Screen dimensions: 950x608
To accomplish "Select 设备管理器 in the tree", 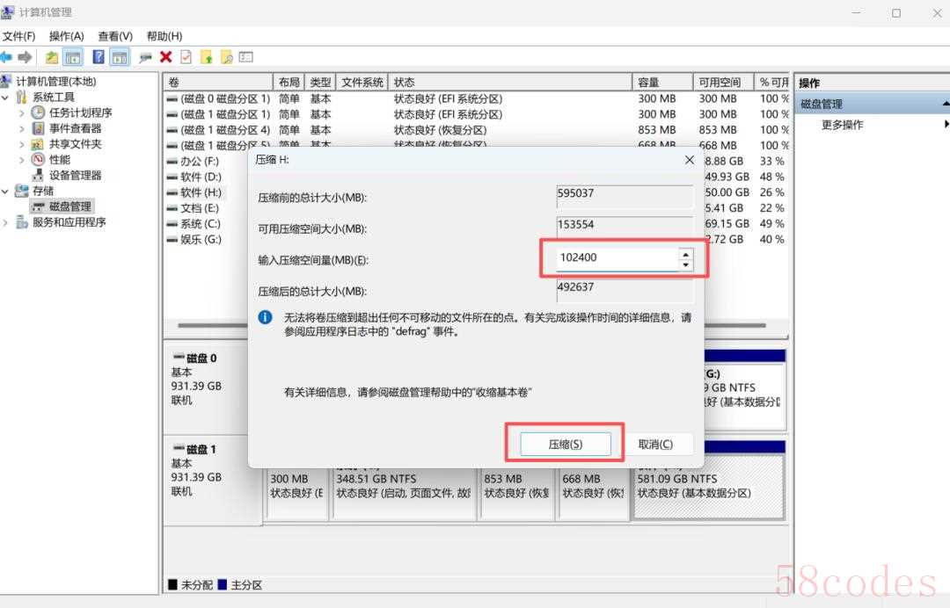I will tap(75, 175).
